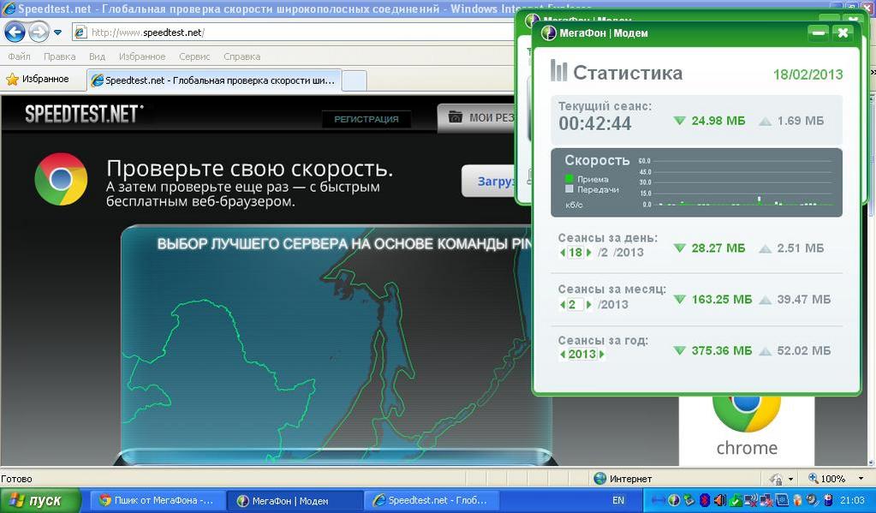The height and width of the screenshot is (513, 876).
Task: Open the zoom level dropdown arrow
Action: click(x=861, y=479)
